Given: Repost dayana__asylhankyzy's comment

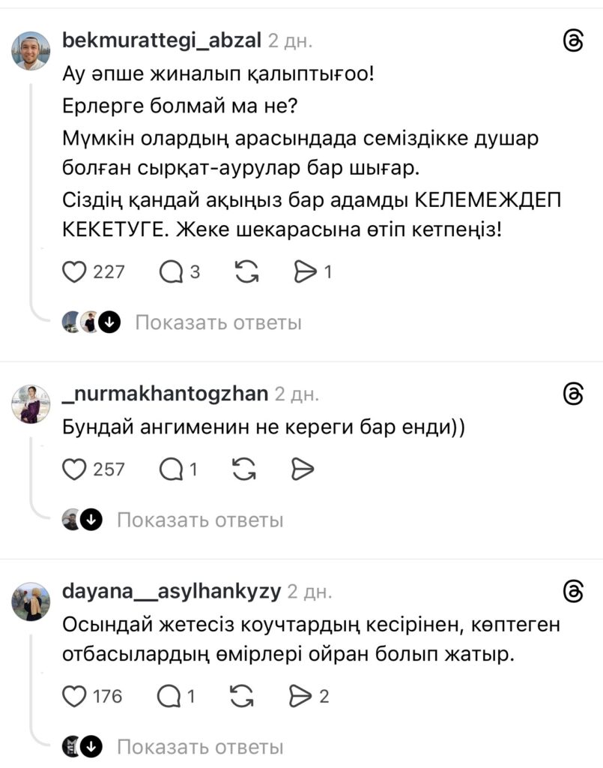Looking at the screenshot, I should (x=243, y=697).
